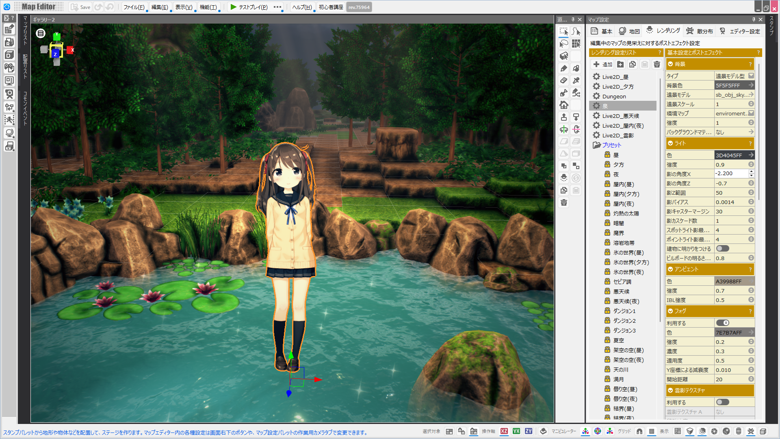Click the copy icon in tool palette
This screenshot has height=439, width=780.
tap(564, 190)
